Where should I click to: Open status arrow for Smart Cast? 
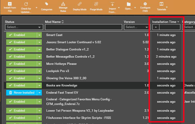point(39,35)
